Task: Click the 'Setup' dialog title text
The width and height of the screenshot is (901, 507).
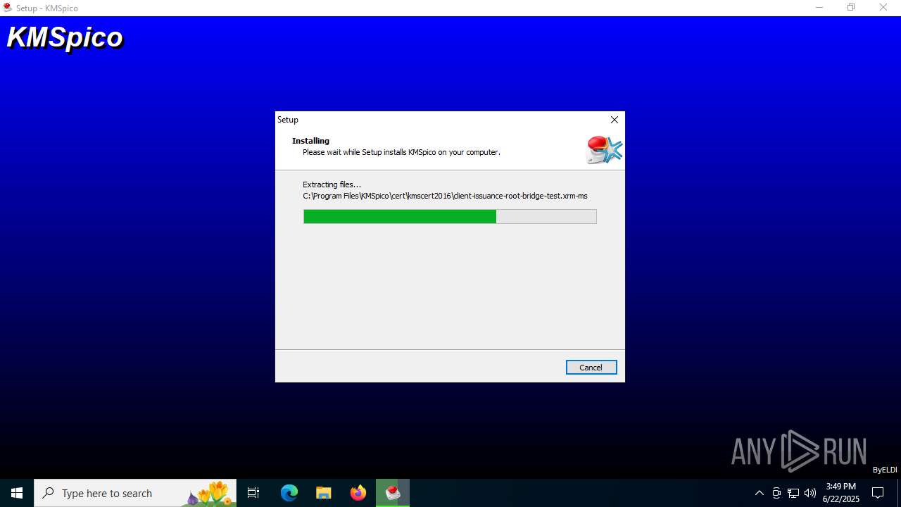Action: click(x=288, y=120)
